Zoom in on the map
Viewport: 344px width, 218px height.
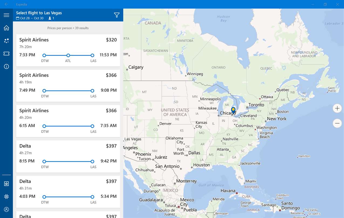click(x=337, y=108)
